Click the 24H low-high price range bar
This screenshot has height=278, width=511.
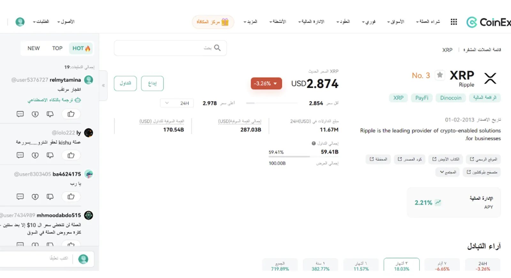(271, 103)
